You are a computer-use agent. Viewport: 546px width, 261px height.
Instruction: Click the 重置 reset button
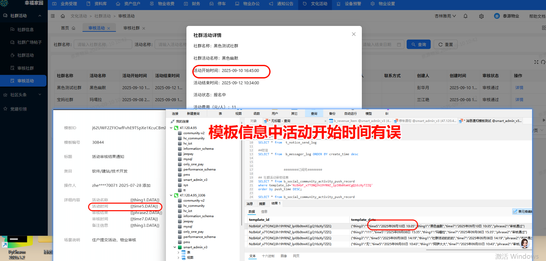click(446, 44)
